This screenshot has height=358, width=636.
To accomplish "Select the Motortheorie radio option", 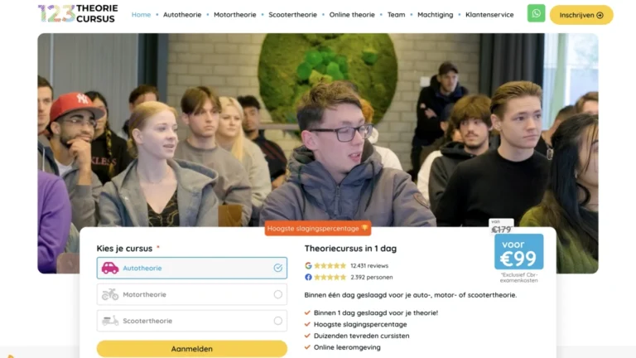I will point(278,294).
